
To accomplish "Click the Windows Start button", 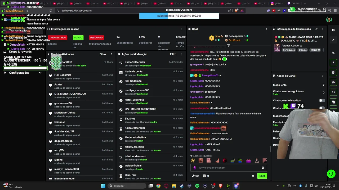I will pos(103,186).
